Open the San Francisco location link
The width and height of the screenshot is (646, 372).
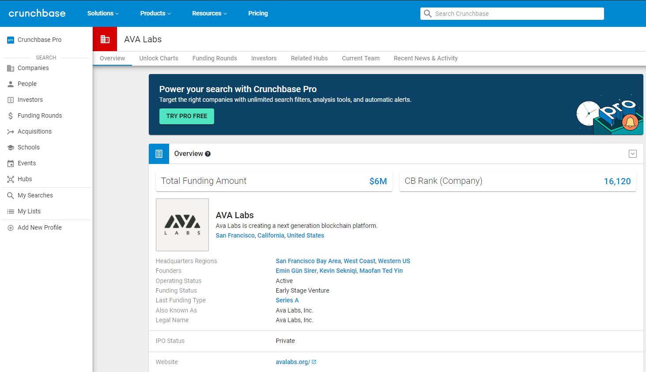click(x=235, y=235)
